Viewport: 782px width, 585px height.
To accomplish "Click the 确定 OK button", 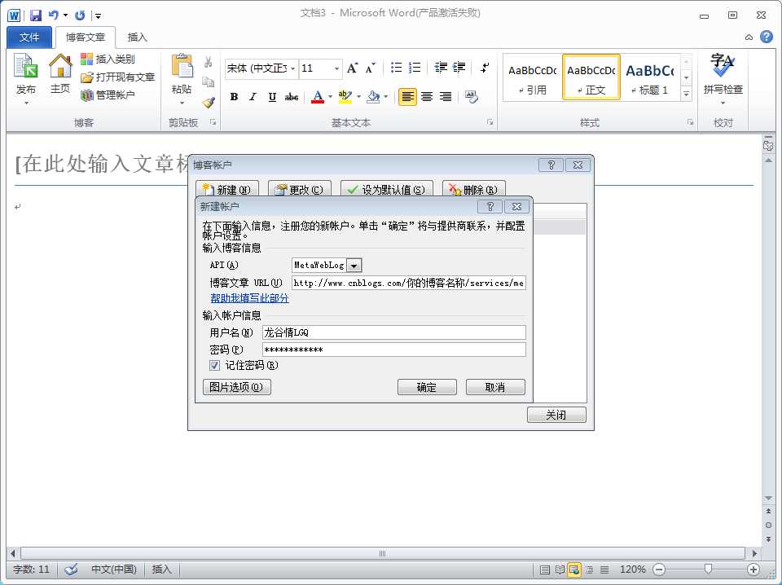I will [427, 387].
